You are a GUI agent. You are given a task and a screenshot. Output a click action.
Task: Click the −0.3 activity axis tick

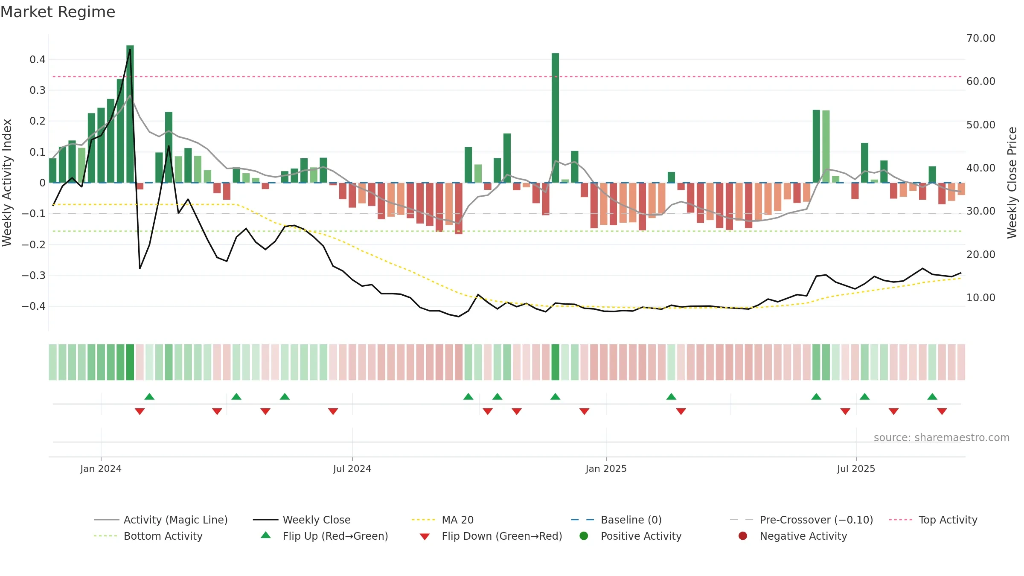coord(34,275)
